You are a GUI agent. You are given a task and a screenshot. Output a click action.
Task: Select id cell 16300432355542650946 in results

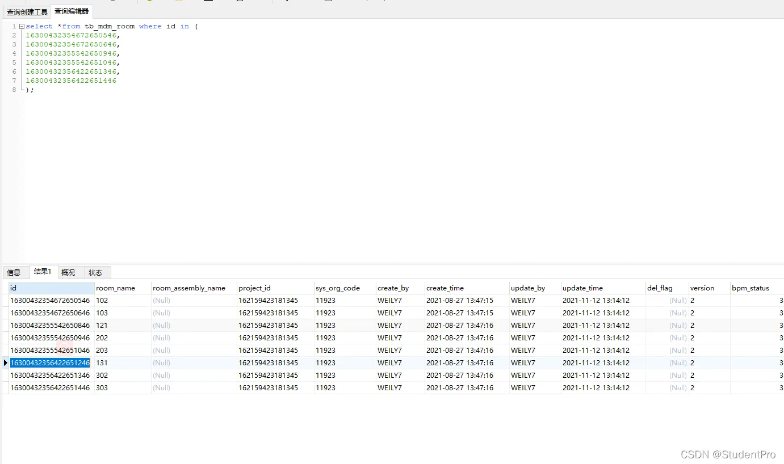(52, 338)
